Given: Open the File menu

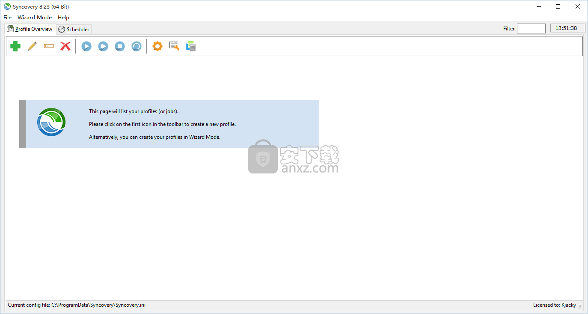Looking at the screenshot, I should [8, 18].
